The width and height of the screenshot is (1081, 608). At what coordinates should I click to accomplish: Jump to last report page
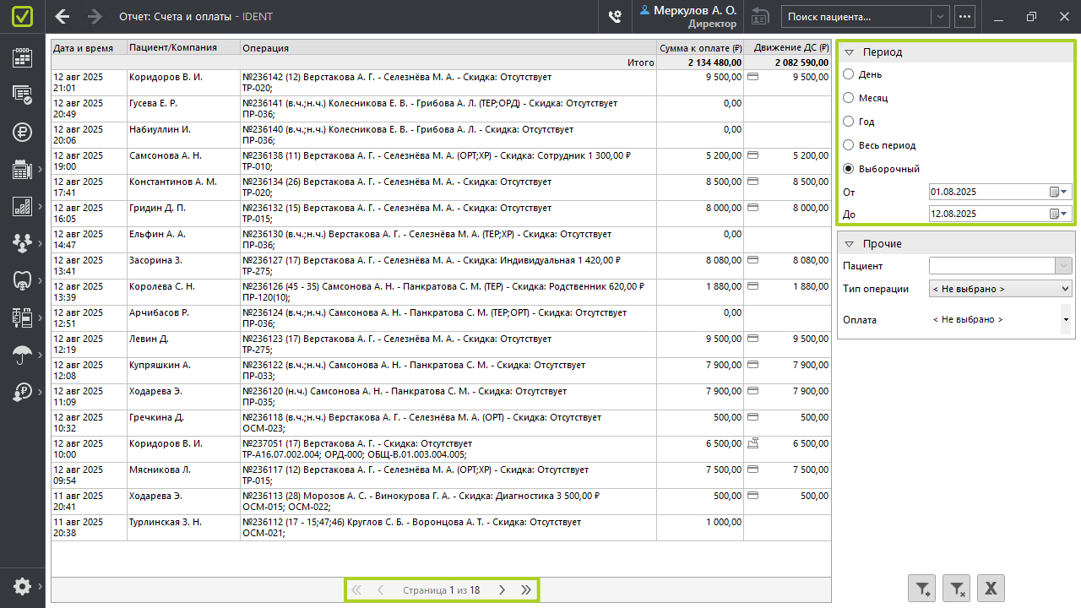(526, 590)
